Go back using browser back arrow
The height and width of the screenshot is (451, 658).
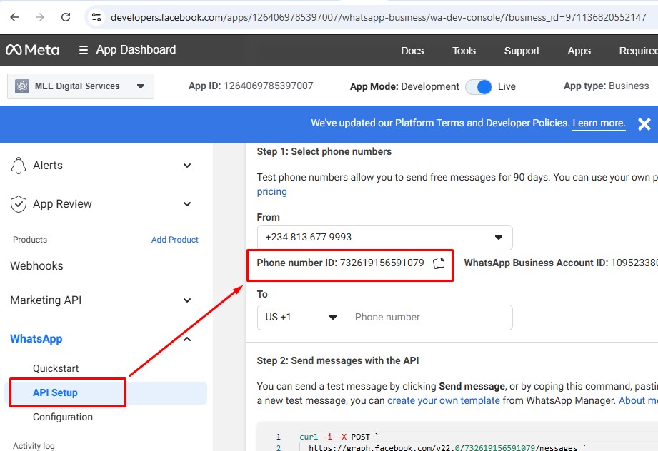click(x=14, y=17)
